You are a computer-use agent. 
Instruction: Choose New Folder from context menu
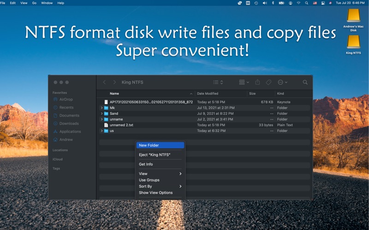[x=160, y=145]
